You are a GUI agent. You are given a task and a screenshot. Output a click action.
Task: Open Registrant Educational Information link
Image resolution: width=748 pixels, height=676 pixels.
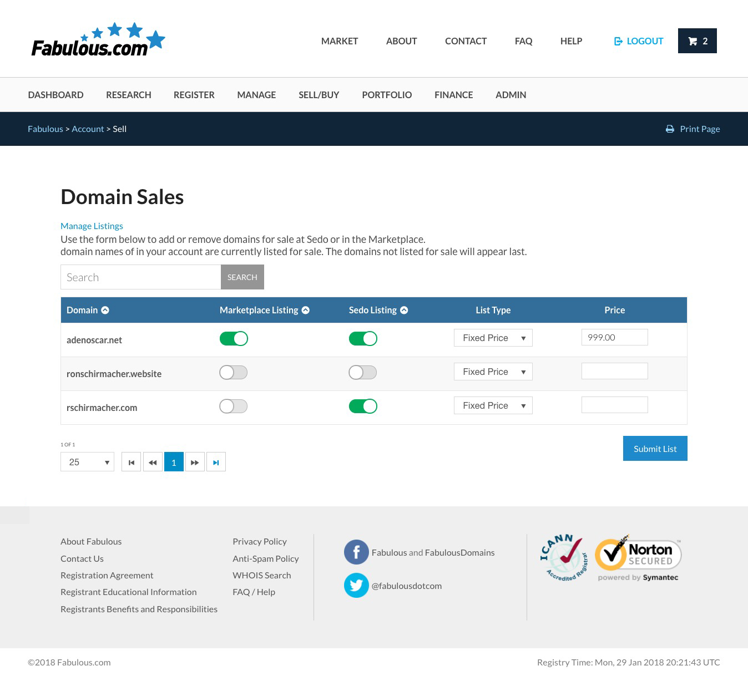coord(129,592)
